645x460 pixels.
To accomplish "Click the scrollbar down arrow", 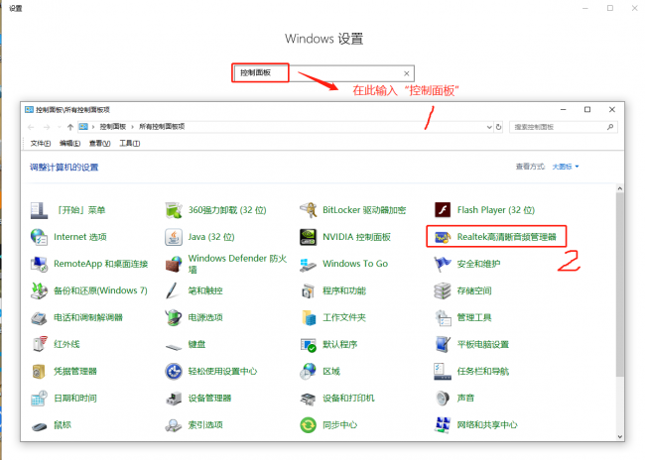I will point(620,437).
